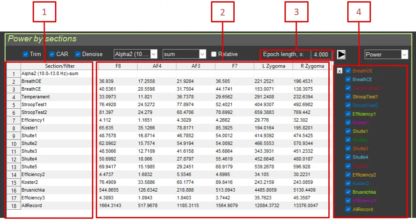Image resolution: width=416 pixels, height=220 pixels.
Task: Toggle the Brusnichka section checkbox
Action: point(348,192)
